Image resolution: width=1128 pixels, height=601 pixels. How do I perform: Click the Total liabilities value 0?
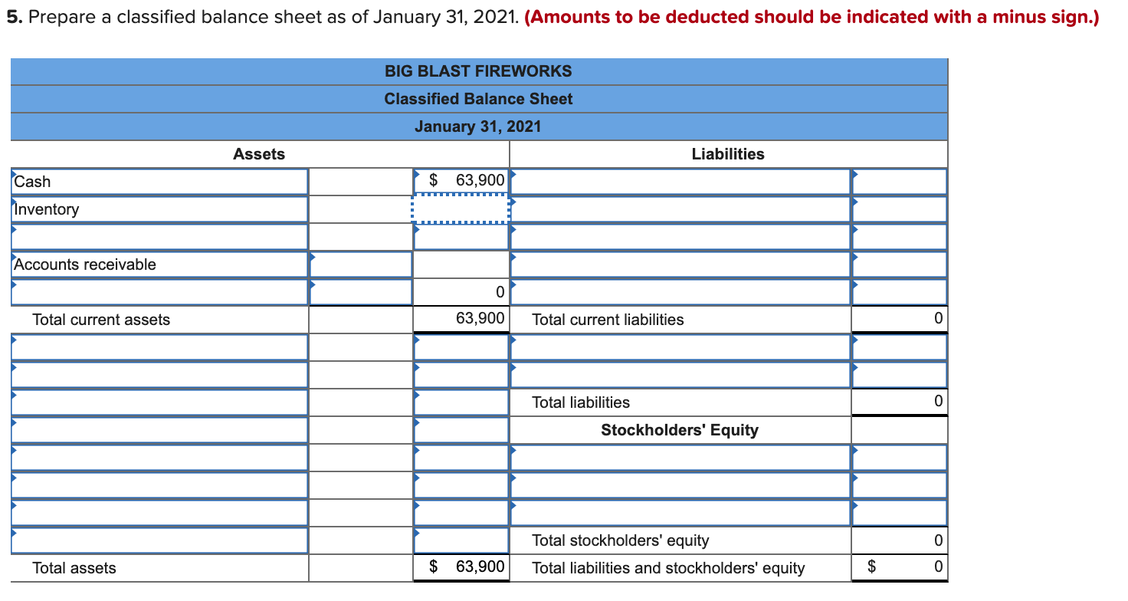[x=938, y=402]
